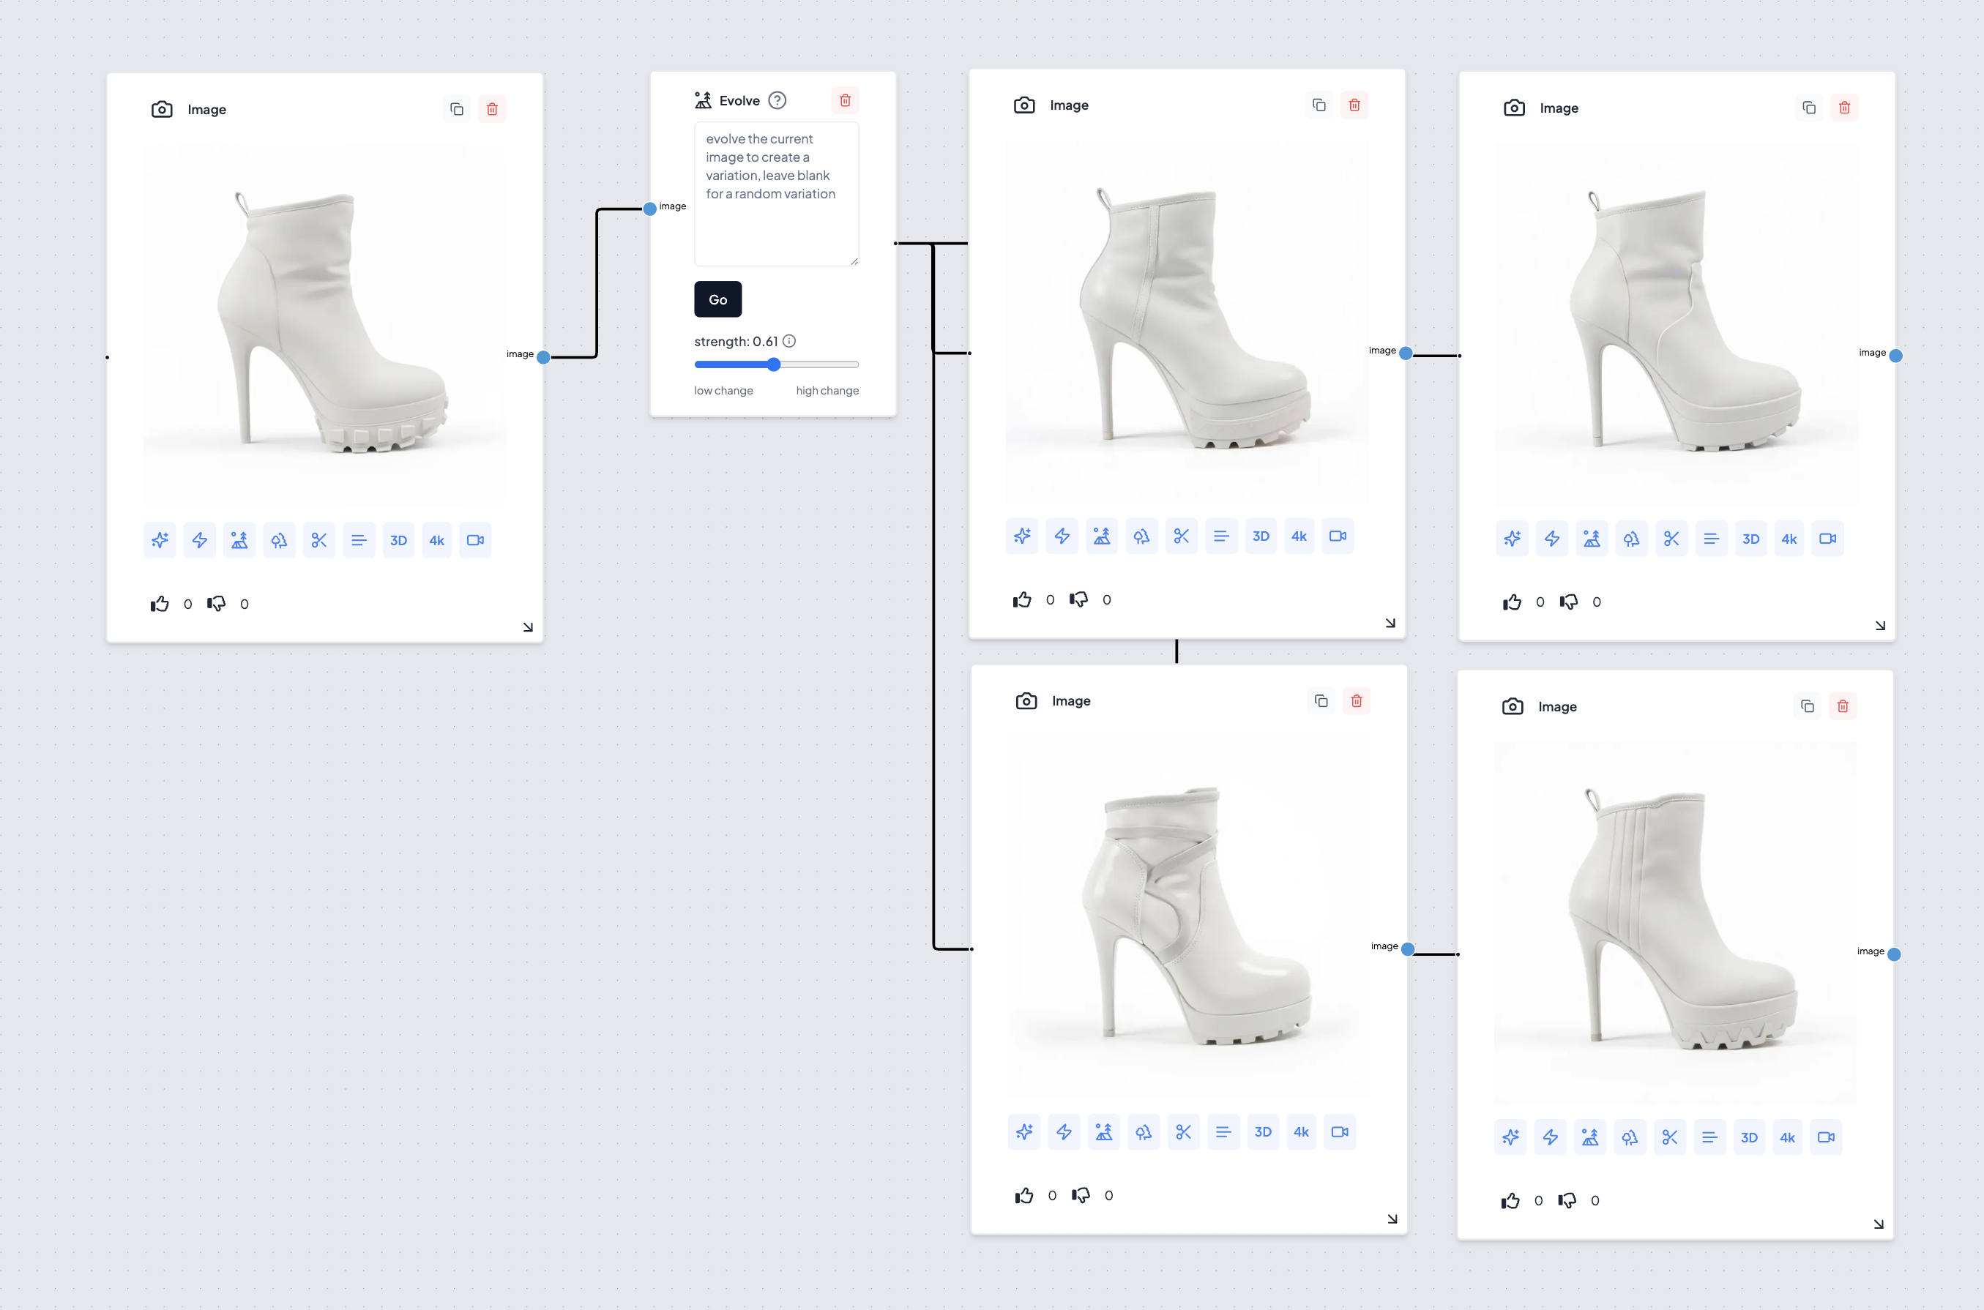The image size is (1984, 1310).
Task: Duplicate the leftmost source Image node
Action: 456,110
